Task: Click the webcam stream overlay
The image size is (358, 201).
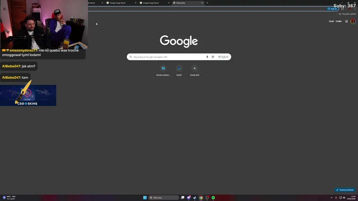Action: pos(44,25)
